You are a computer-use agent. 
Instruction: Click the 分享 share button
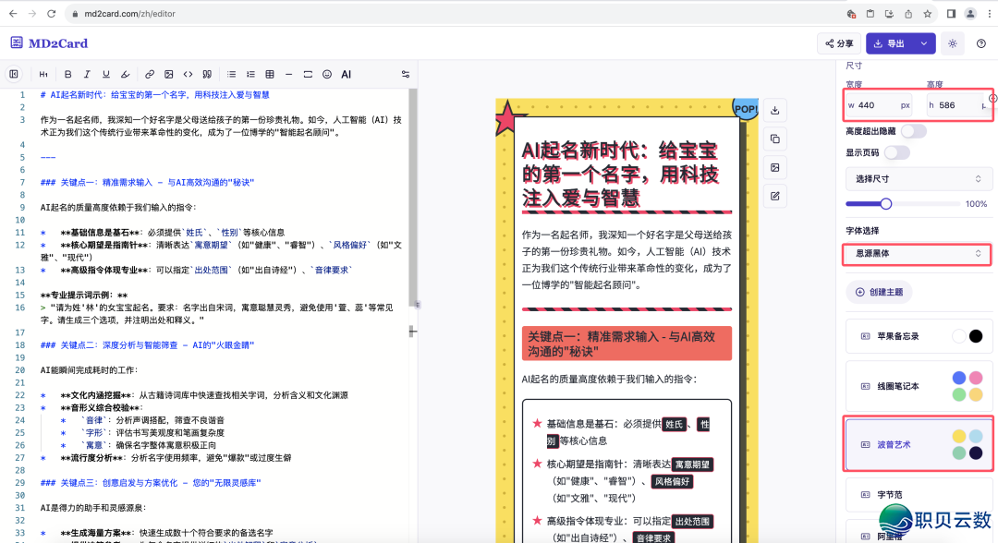[839, 43]
